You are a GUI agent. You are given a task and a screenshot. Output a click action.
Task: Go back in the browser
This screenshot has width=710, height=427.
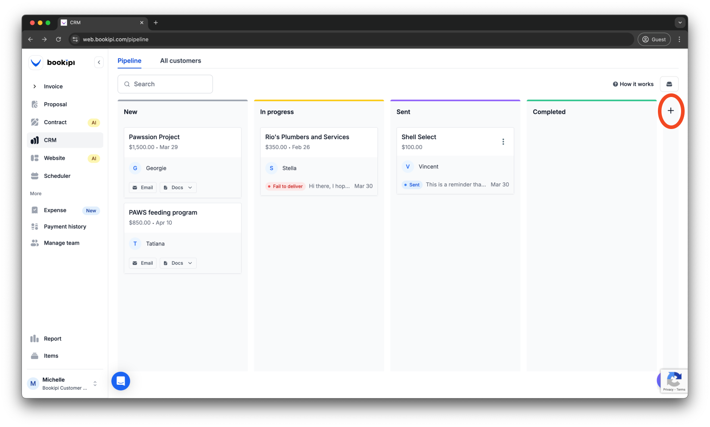pos(31,39)
